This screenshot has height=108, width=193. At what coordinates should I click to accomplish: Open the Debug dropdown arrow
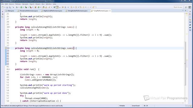19,7
